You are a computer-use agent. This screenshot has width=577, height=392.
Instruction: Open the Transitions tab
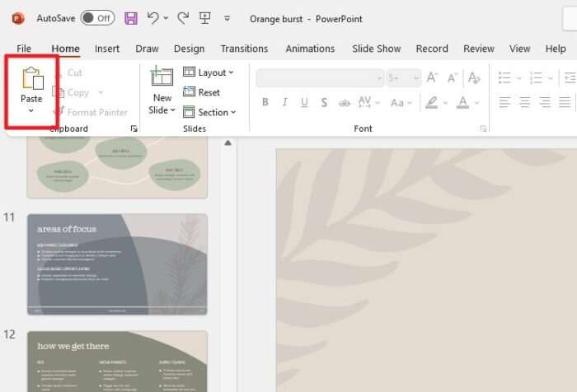tap(244, 49)
